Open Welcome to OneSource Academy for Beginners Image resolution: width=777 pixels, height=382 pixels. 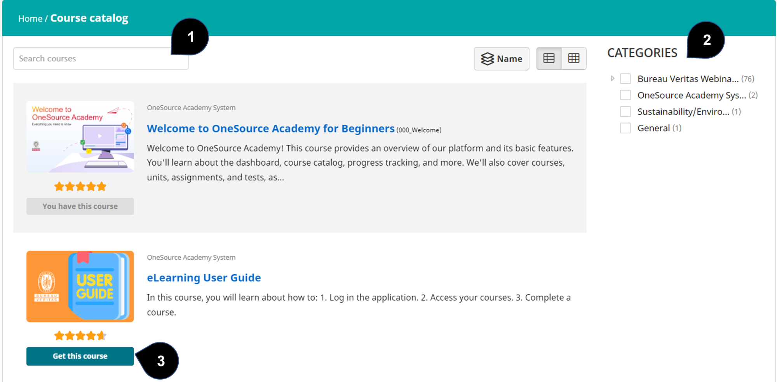pyautogui.click(x=270, y=129)
